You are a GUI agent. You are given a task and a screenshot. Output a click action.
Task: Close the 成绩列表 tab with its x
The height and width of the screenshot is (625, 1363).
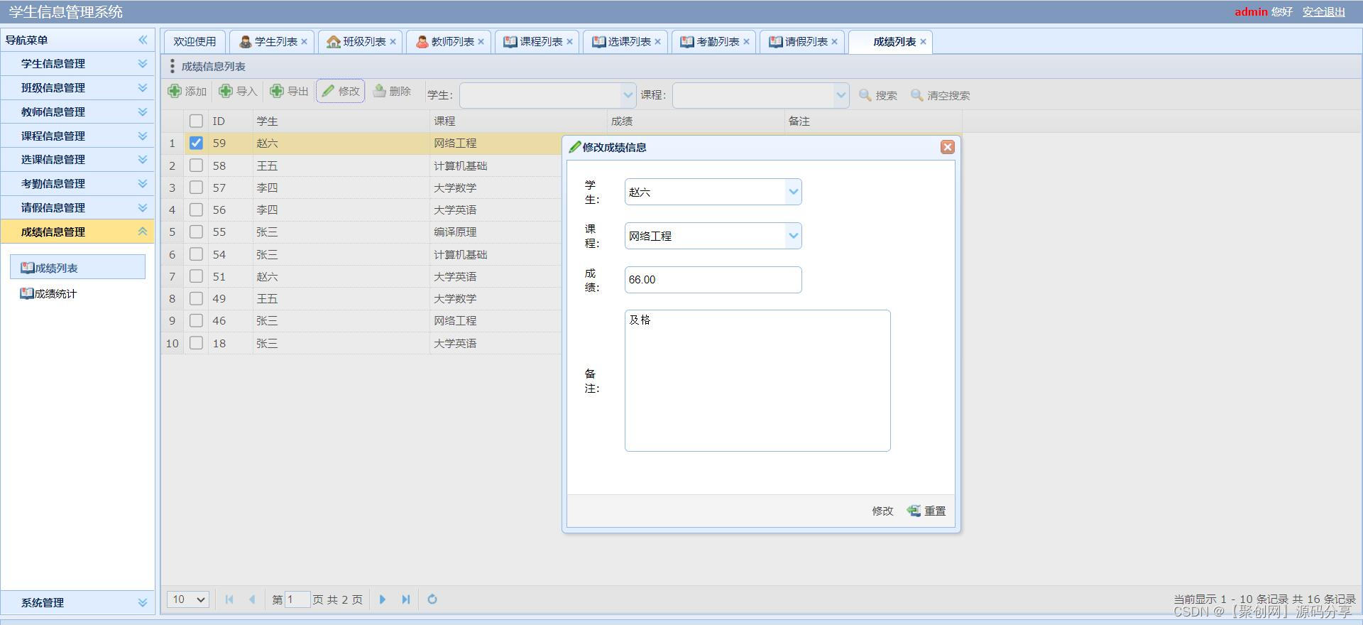(923, 42)
